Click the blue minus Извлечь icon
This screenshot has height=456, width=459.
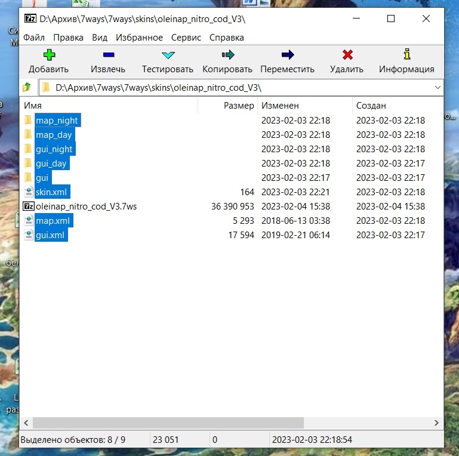[108, 56]
